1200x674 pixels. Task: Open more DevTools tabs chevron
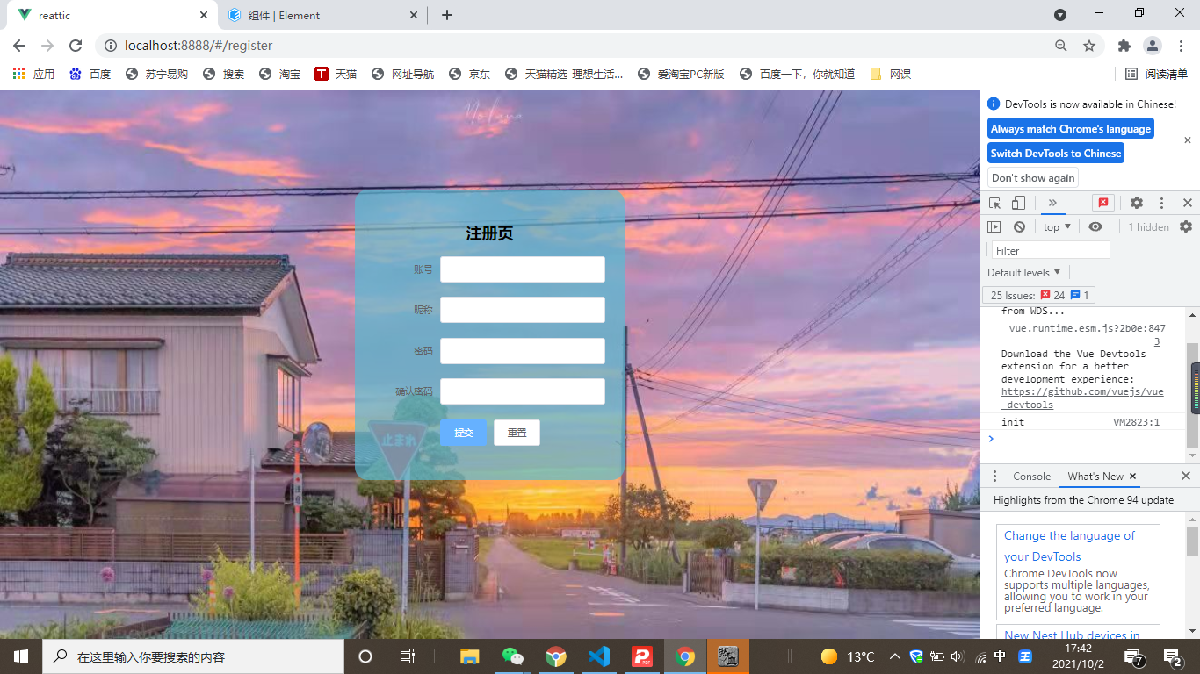coord(1052,203)
